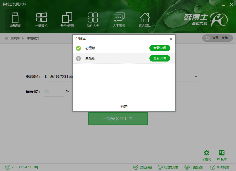
Task: Confirm PE version with 确定
Action: 124,106
